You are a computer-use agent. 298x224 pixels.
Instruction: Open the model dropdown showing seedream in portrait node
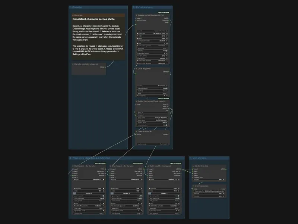tap(152, 31)
